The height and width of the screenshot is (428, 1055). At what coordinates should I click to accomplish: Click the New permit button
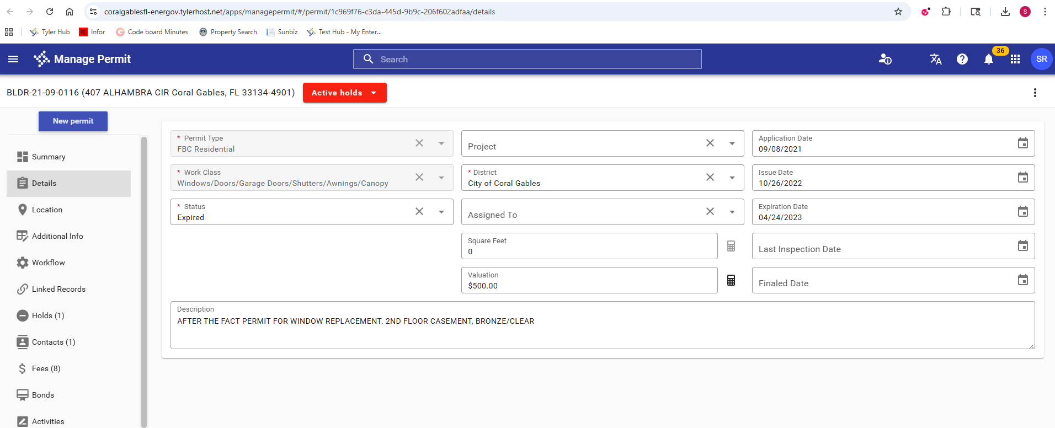[x=73, y=121]
